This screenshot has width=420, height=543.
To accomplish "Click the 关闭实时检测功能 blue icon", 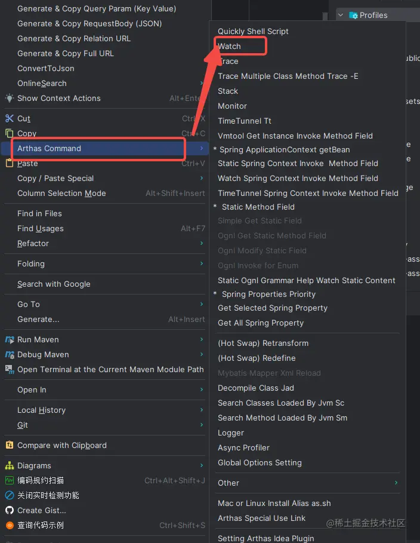I will coord(10,495).
